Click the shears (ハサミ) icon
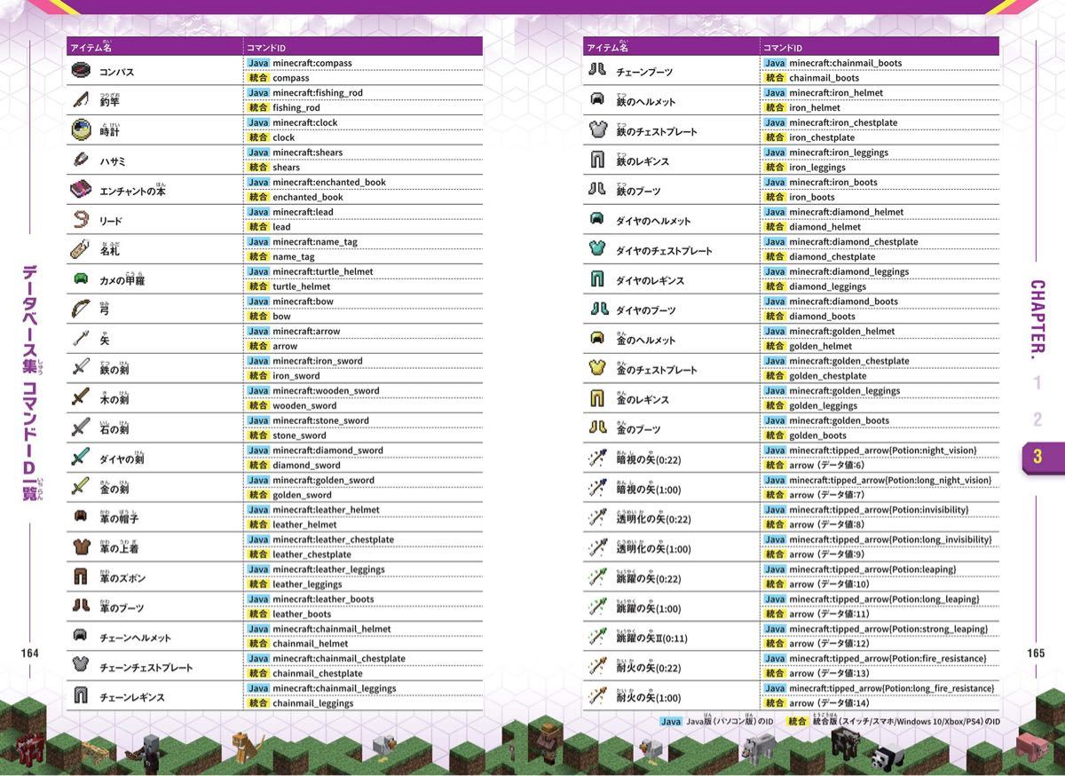 81,160
